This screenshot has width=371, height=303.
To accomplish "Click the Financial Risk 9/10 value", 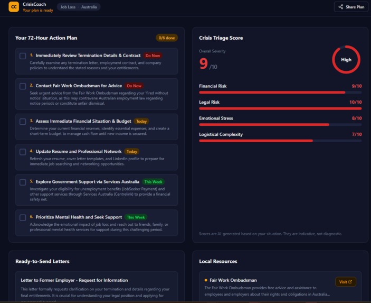I will click(357, 86).
